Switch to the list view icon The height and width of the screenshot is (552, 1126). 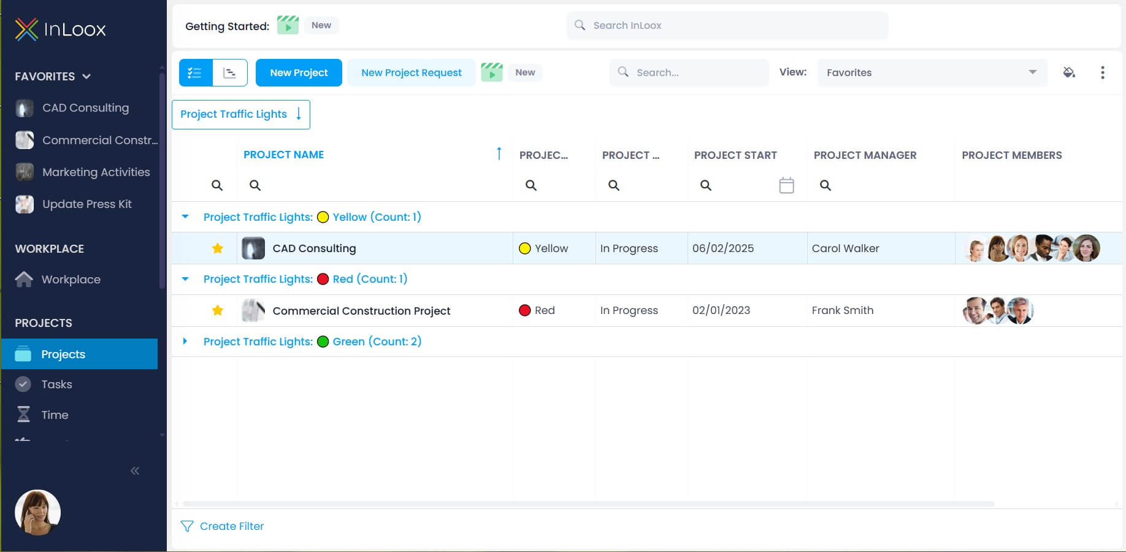(x=196, y=72)
